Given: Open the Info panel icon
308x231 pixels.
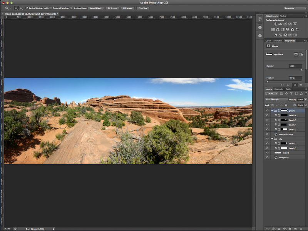Looking at the screenshot, I should click(260, 27).
